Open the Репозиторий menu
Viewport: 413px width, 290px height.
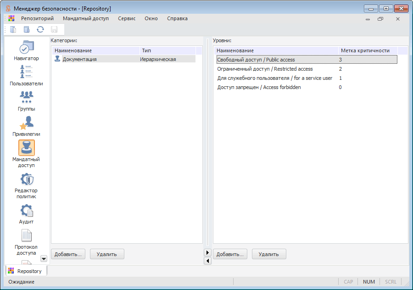(x=38, y=18)
